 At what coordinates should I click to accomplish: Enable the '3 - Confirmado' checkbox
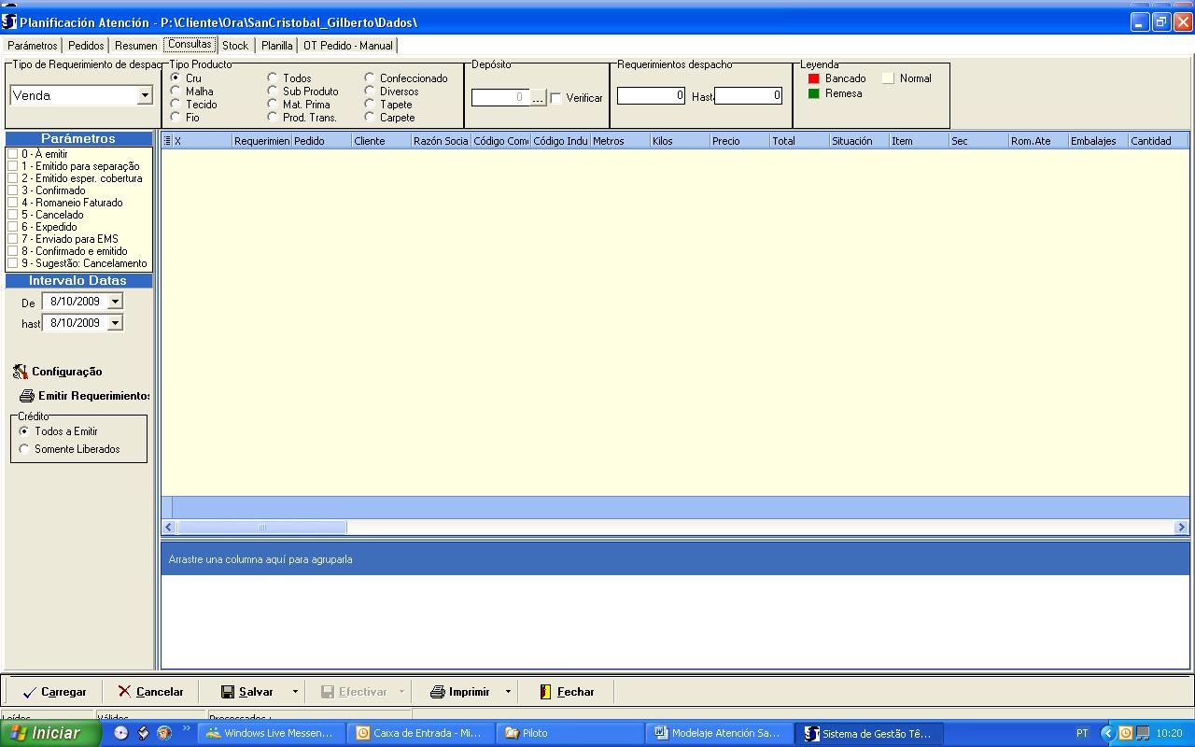click(x=12, y=190)
